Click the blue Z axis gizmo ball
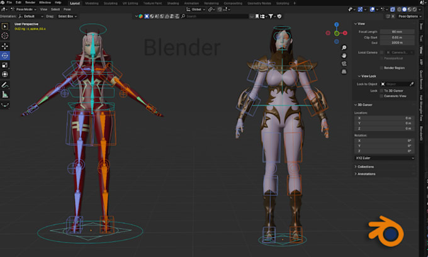Image resolution: width=428 pixels, height=257 pixels. click(337, 25)
